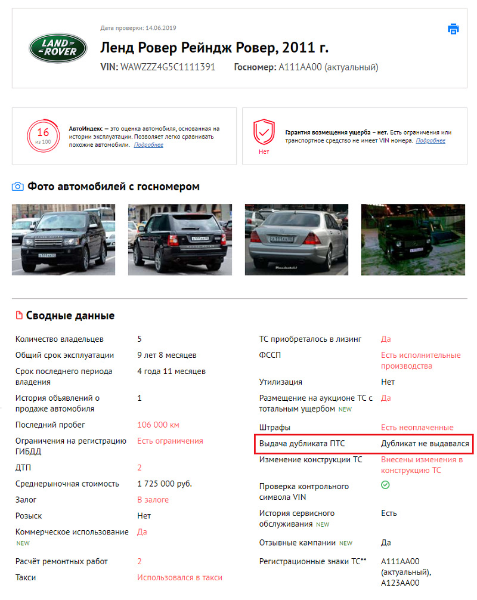The width and height of the screenshot is (477, 600).
Task: Click green checkmark for VIN control symbol
Action: pos(385,485)
